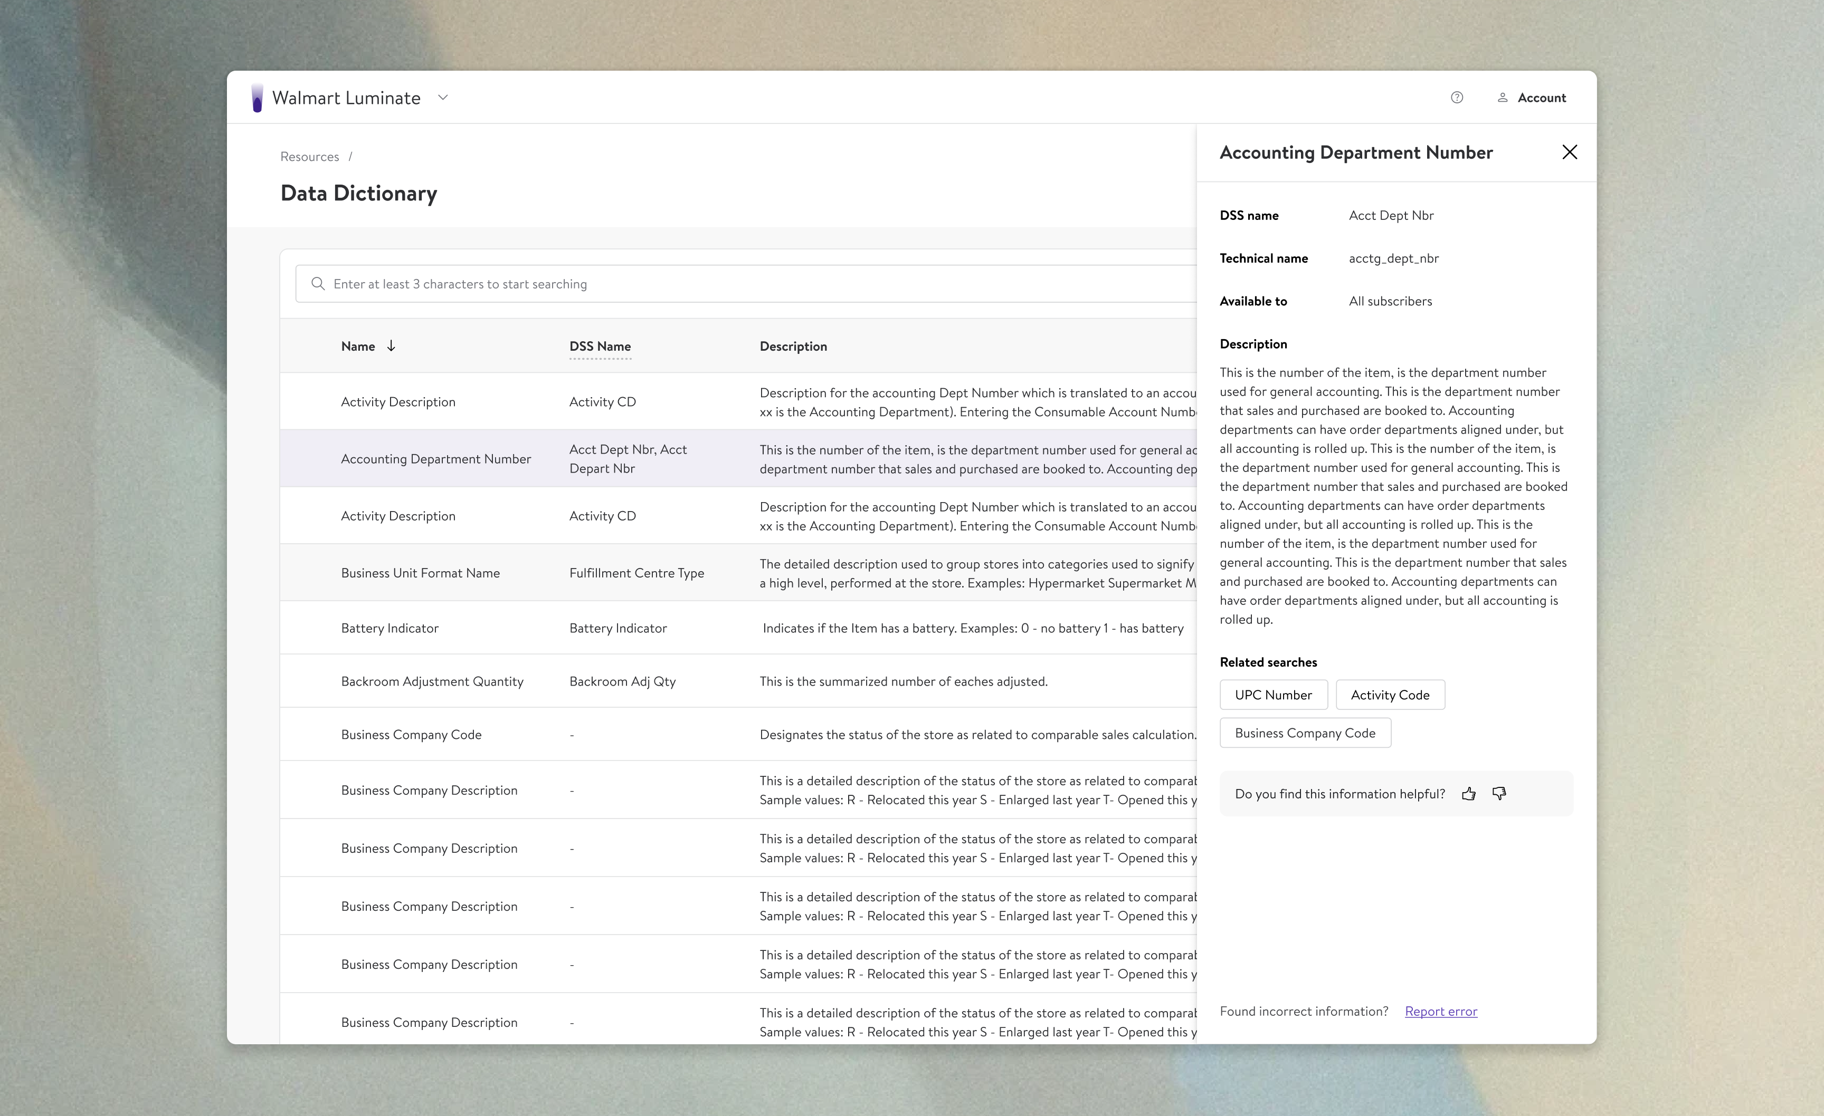Open the Accounting Department Number row
Image resolution: width=1824 pixels, height=1116 pixels.
pyautogui.click(x=738, y=458)
